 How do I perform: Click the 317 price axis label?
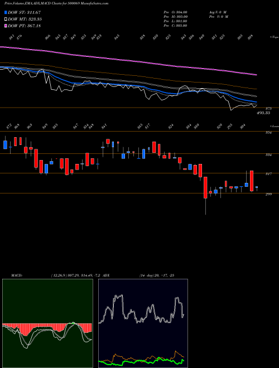click(x=269, y=174)
